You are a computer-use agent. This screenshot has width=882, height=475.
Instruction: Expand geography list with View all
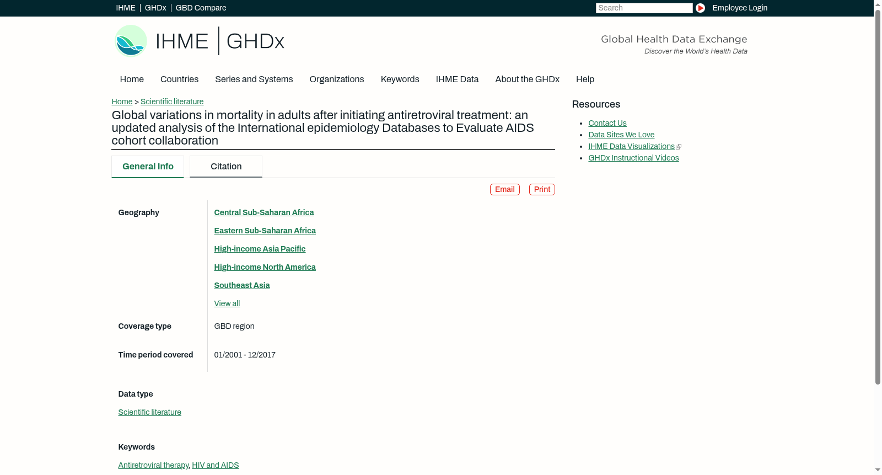pyautogui.click(x=227, y=303)
